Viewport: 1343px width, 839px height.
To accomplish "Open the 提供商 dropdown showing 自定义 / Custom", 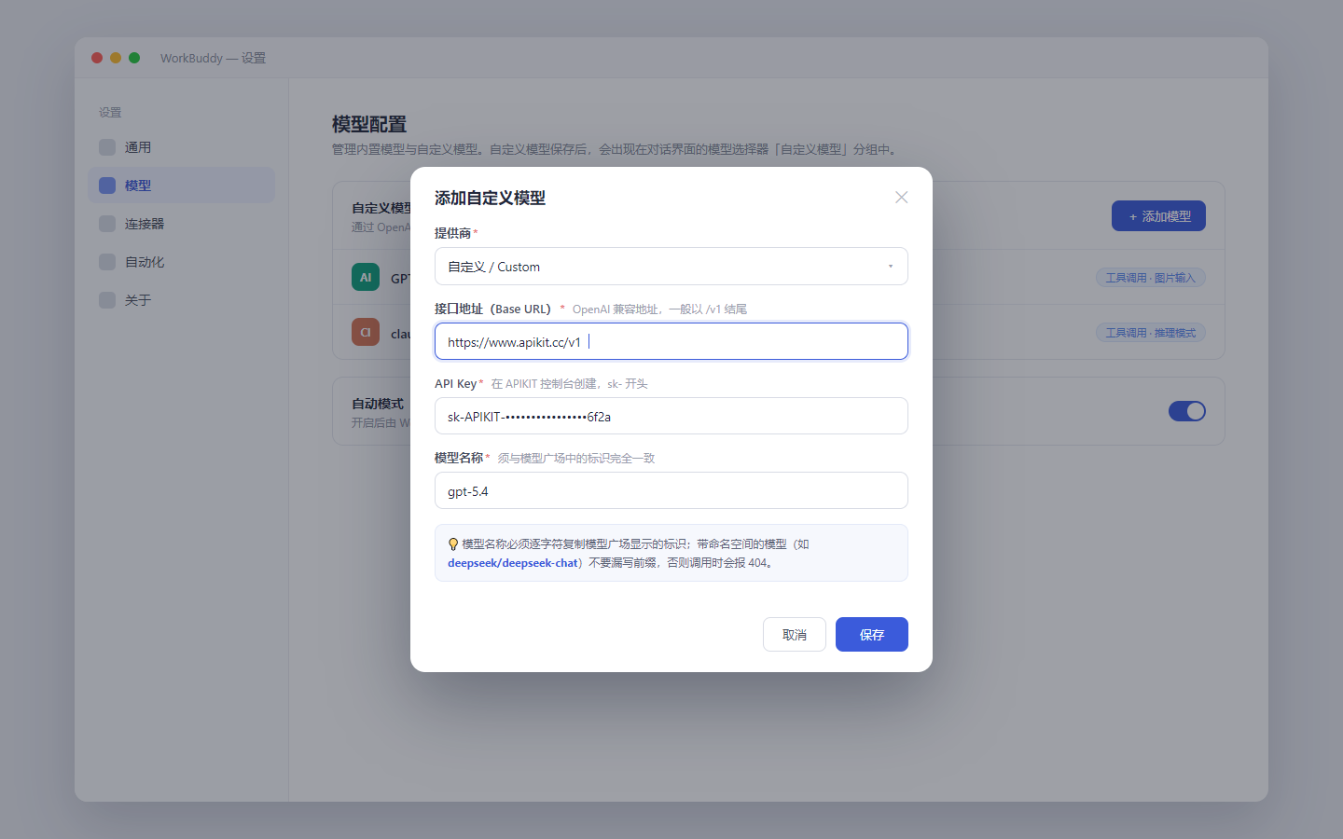I will (x=671, y=267).
